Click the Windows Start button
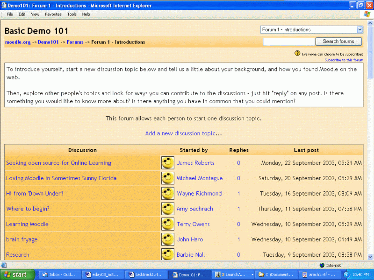 [x=18, y=274]
